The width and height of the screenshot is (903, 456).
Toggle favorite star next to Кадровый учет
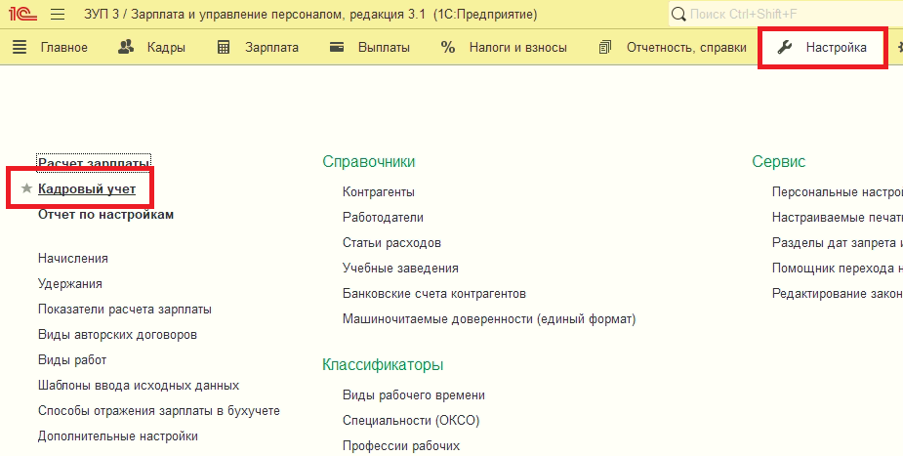26,188
